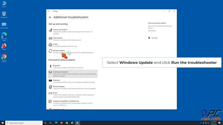Click the taskbar clock and date
The image size is (223, 125).
213,123
